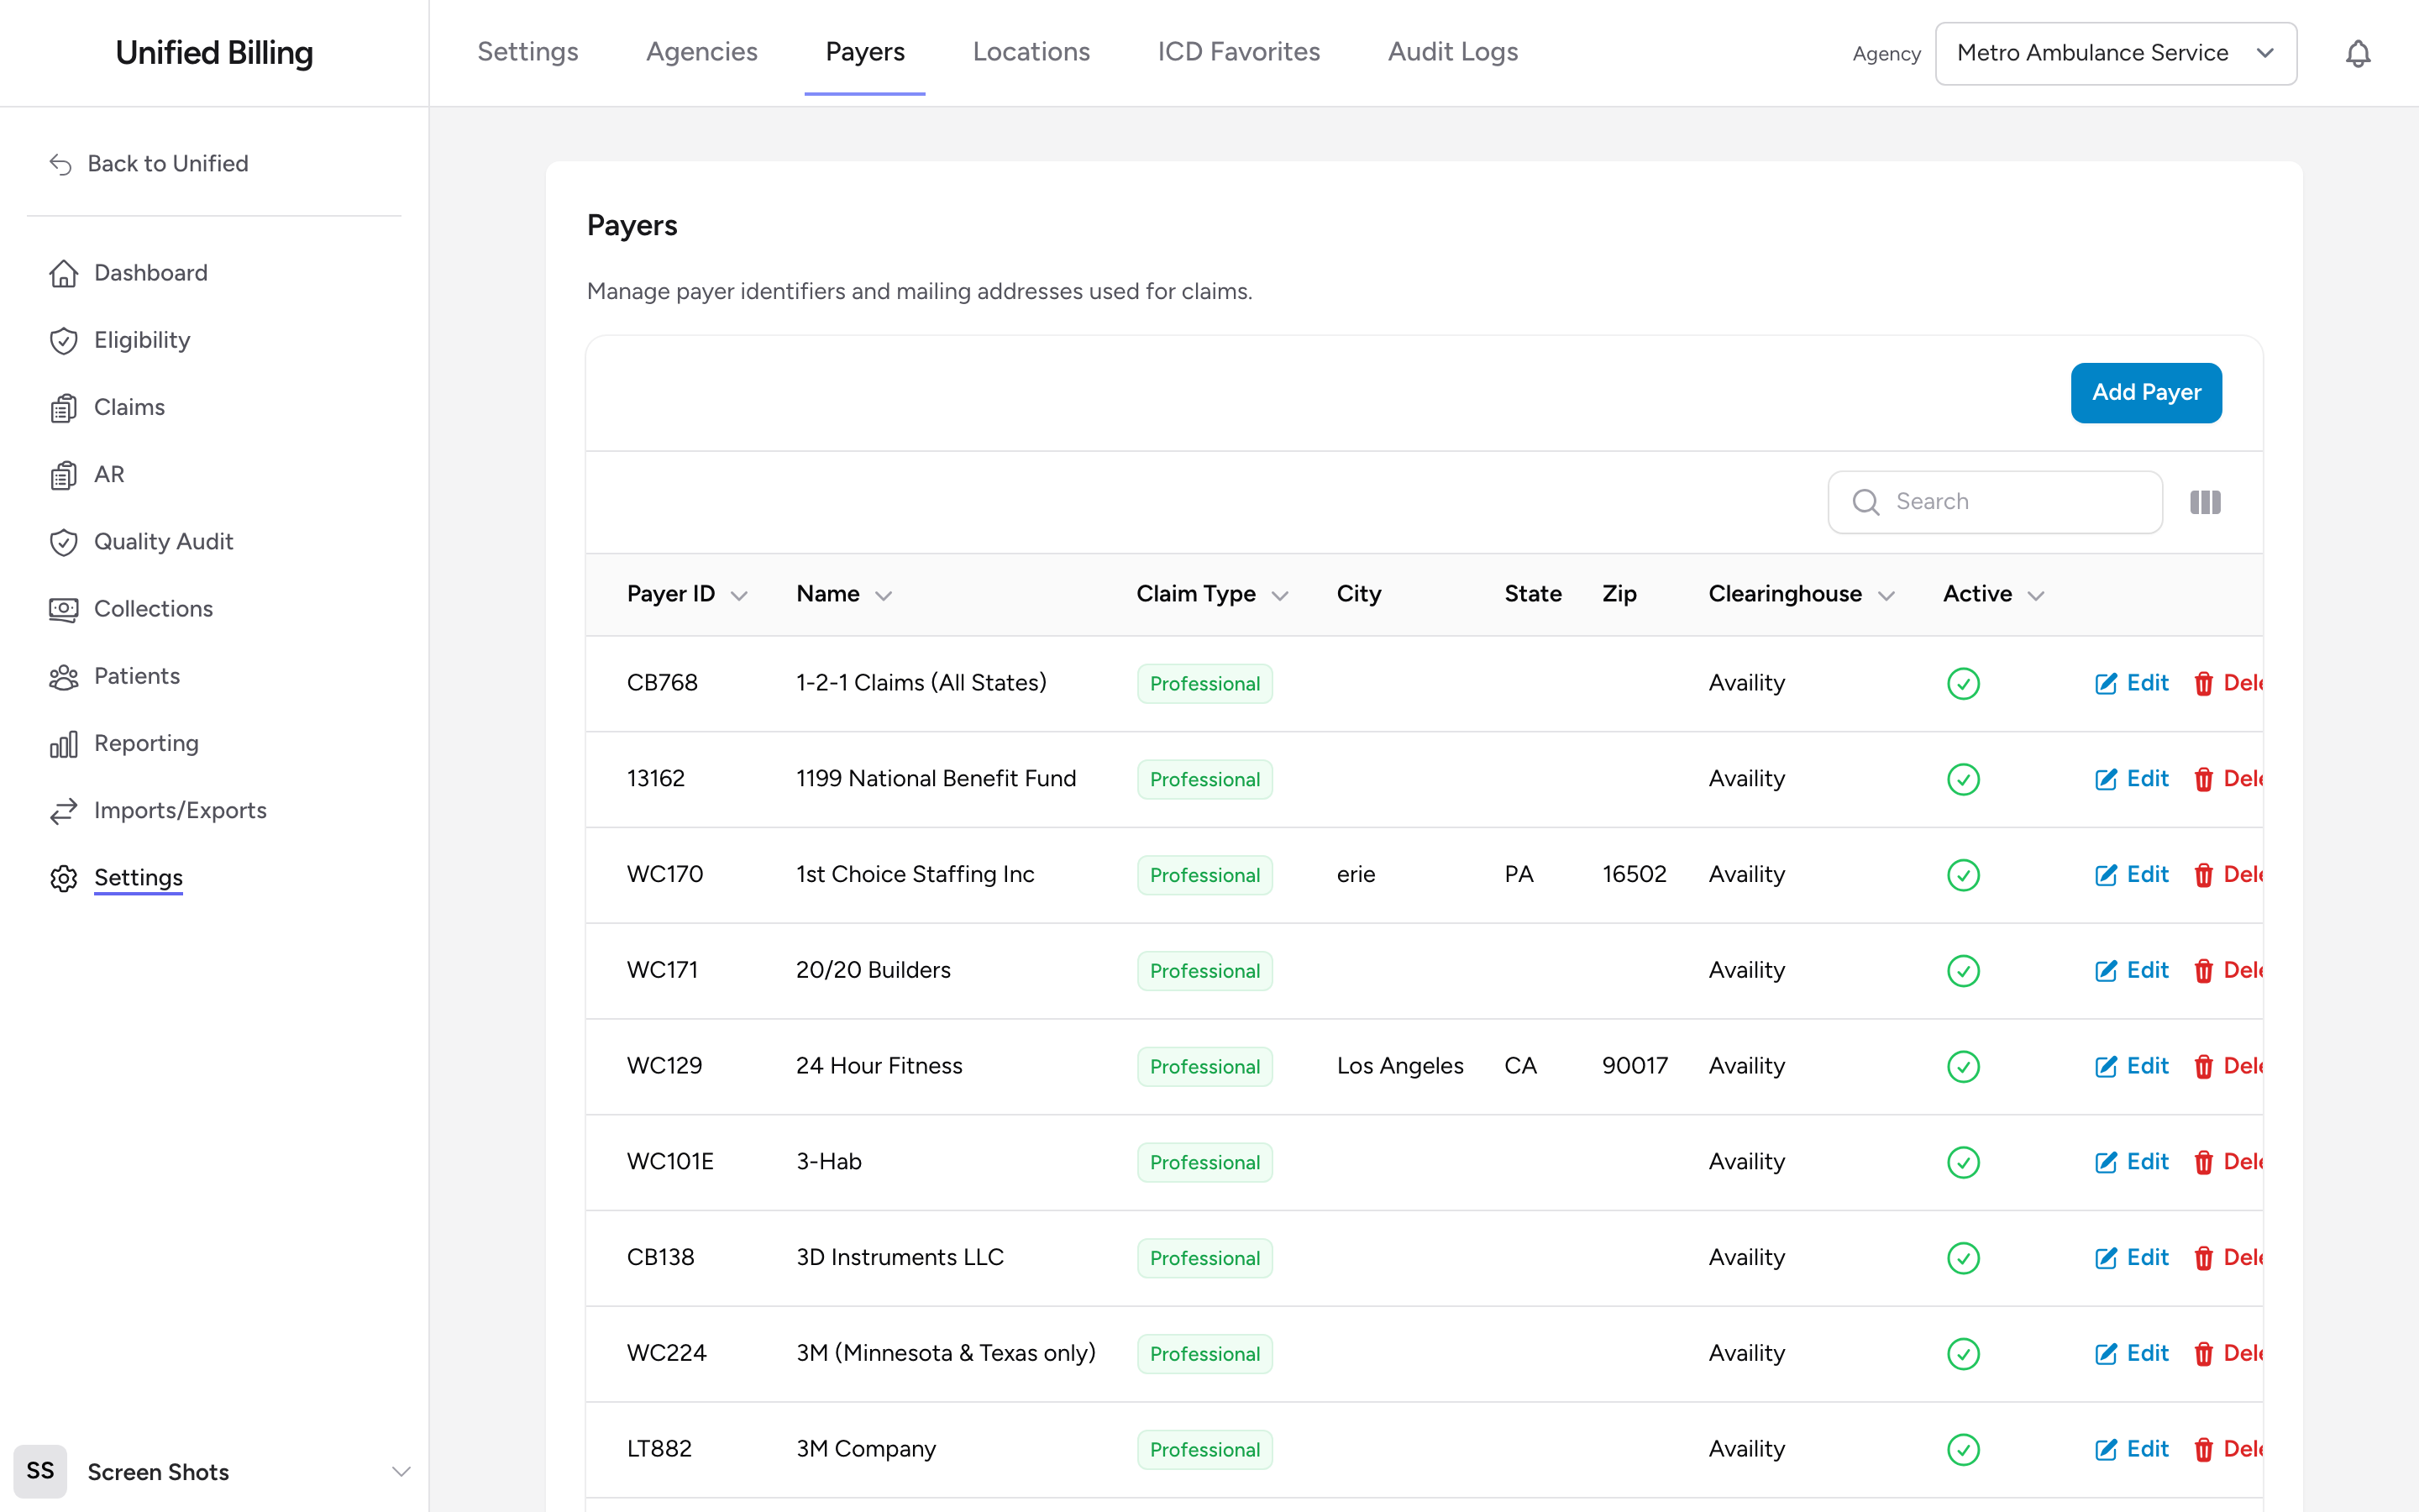Click the payer ID WC224 cell

[667, 1354]
